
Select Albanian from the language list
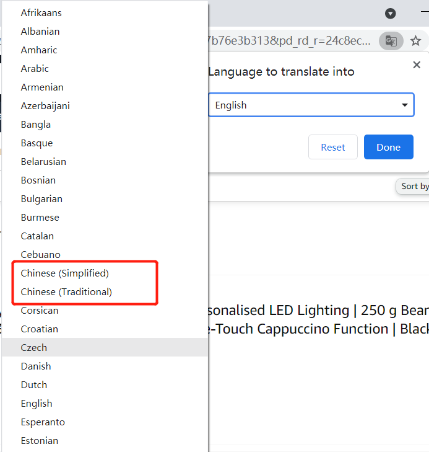(x=105, y=32)
